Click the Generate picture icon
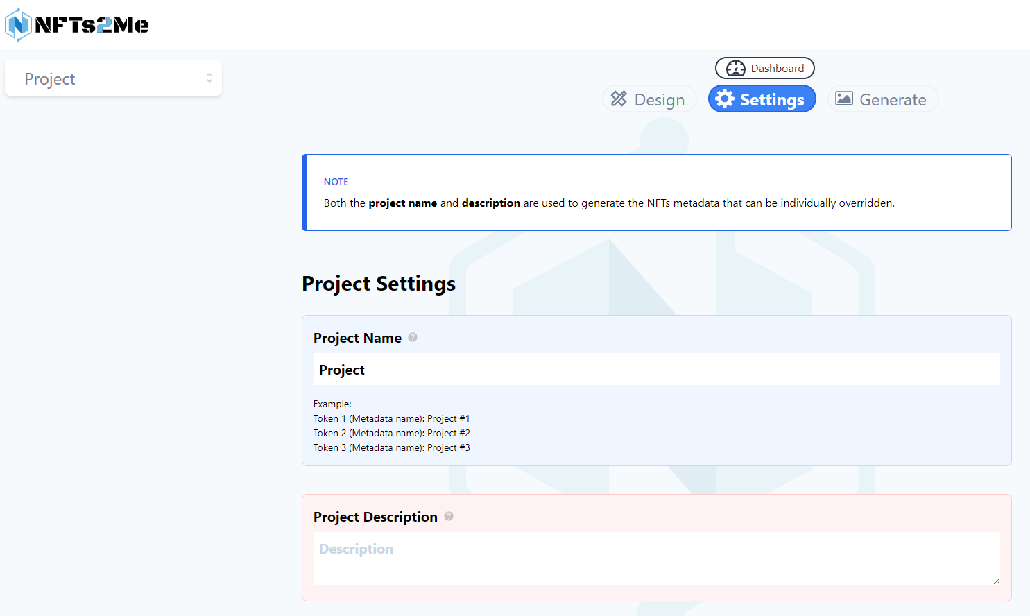The image size is (1030, 616). coord(843,99)
